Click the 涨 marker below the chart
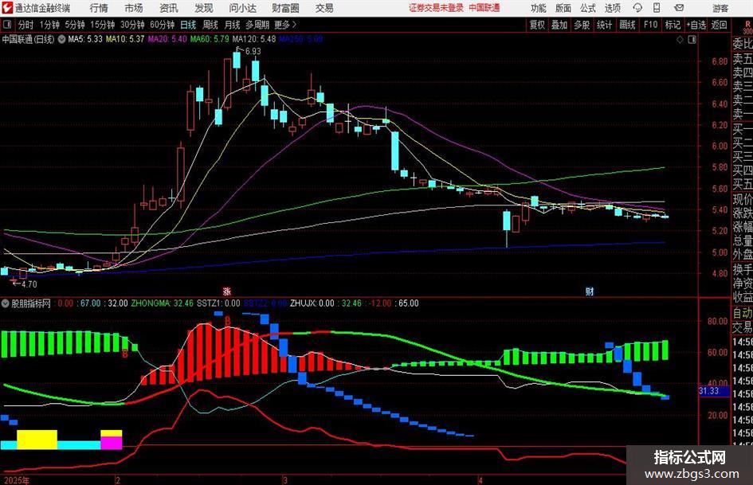The image size is (753, 485). (x=226, y=291)
